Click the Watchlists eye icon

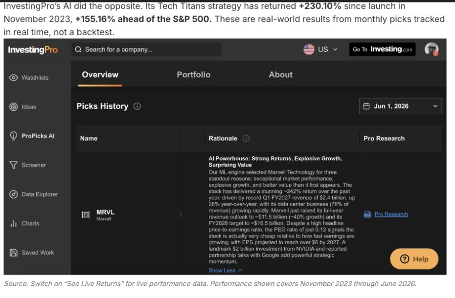[x=13, y=78]
